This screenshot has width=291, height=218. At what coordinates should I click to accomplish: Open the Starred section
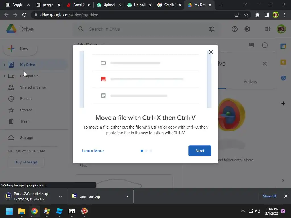point(26,110)
